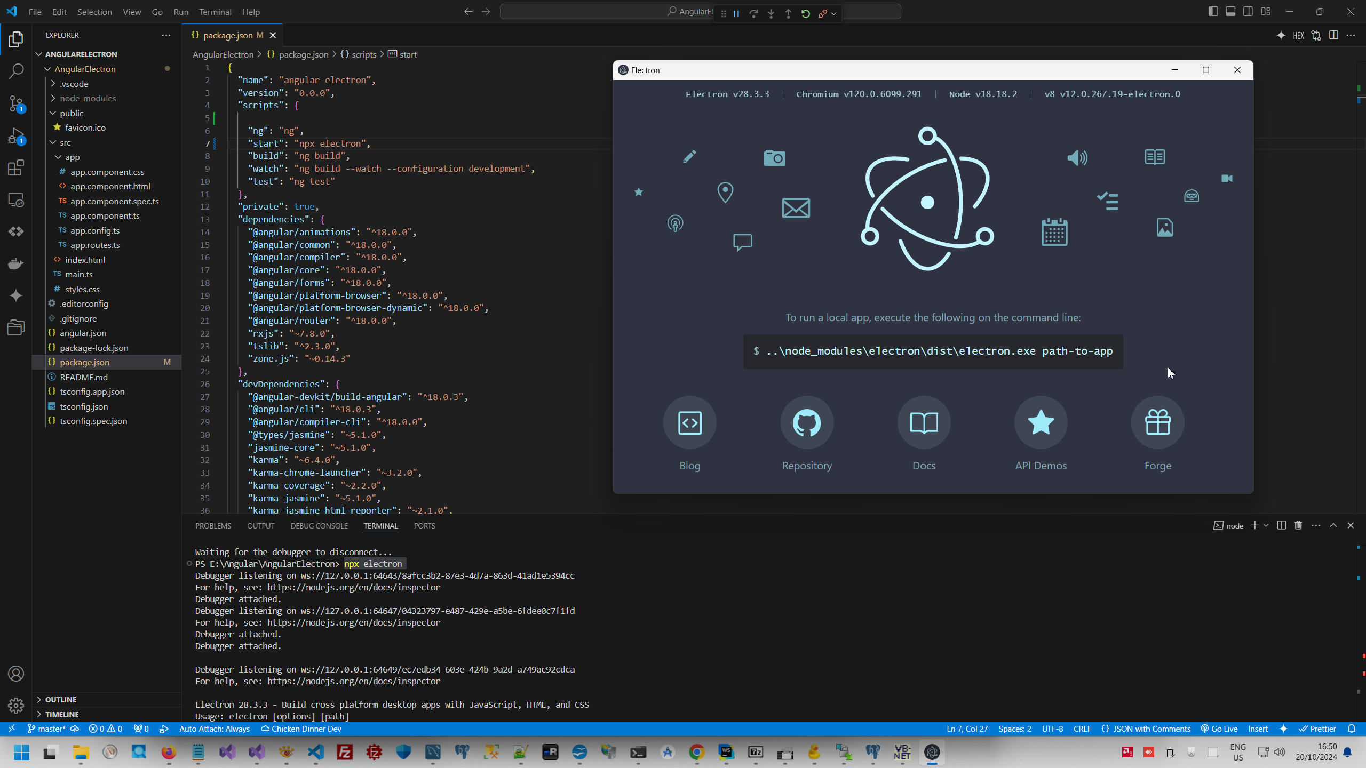Toggle the primary side bar layout
The image size is (1366, 768).
pyautogui.click(x=1213, y=11)
